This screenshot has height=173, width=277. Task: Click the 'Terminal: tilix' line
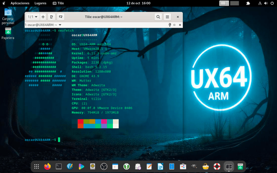click(x=87, y=99)
